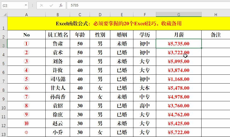Select age cell 20 in 孙尚香 row

[80, 97]
